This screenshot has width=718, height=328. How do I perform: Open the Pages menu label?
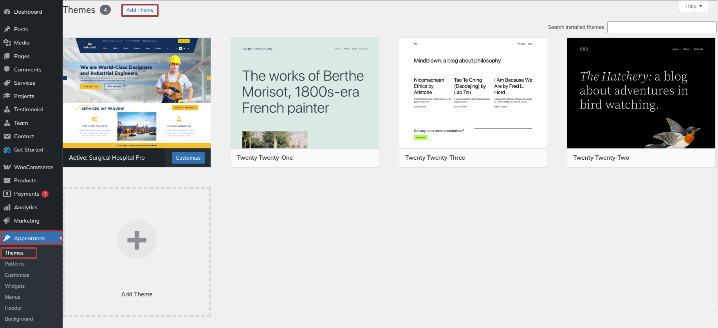pyautogui.click(x=22, y=56)
